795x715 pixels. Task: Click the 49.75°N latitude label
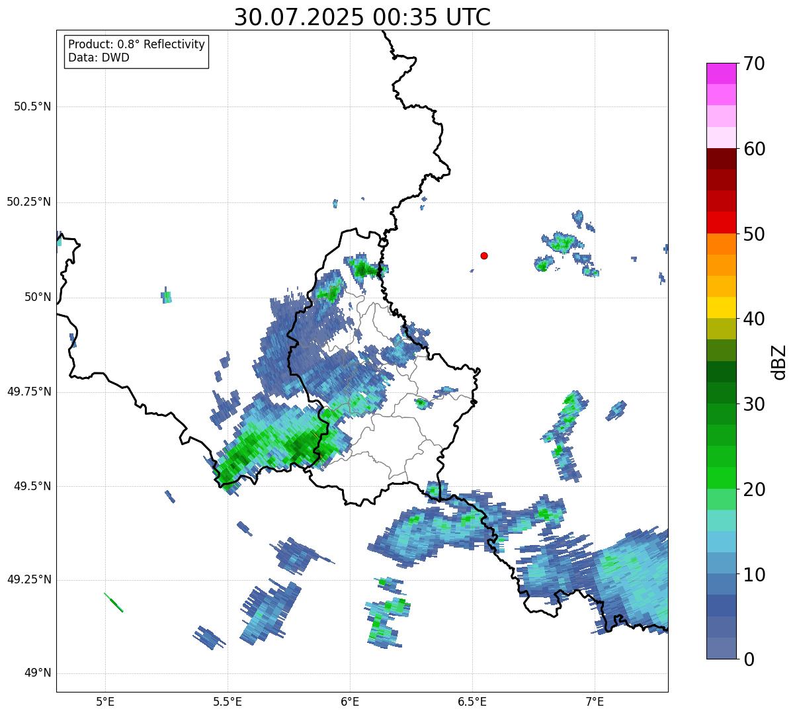(28, 392)
